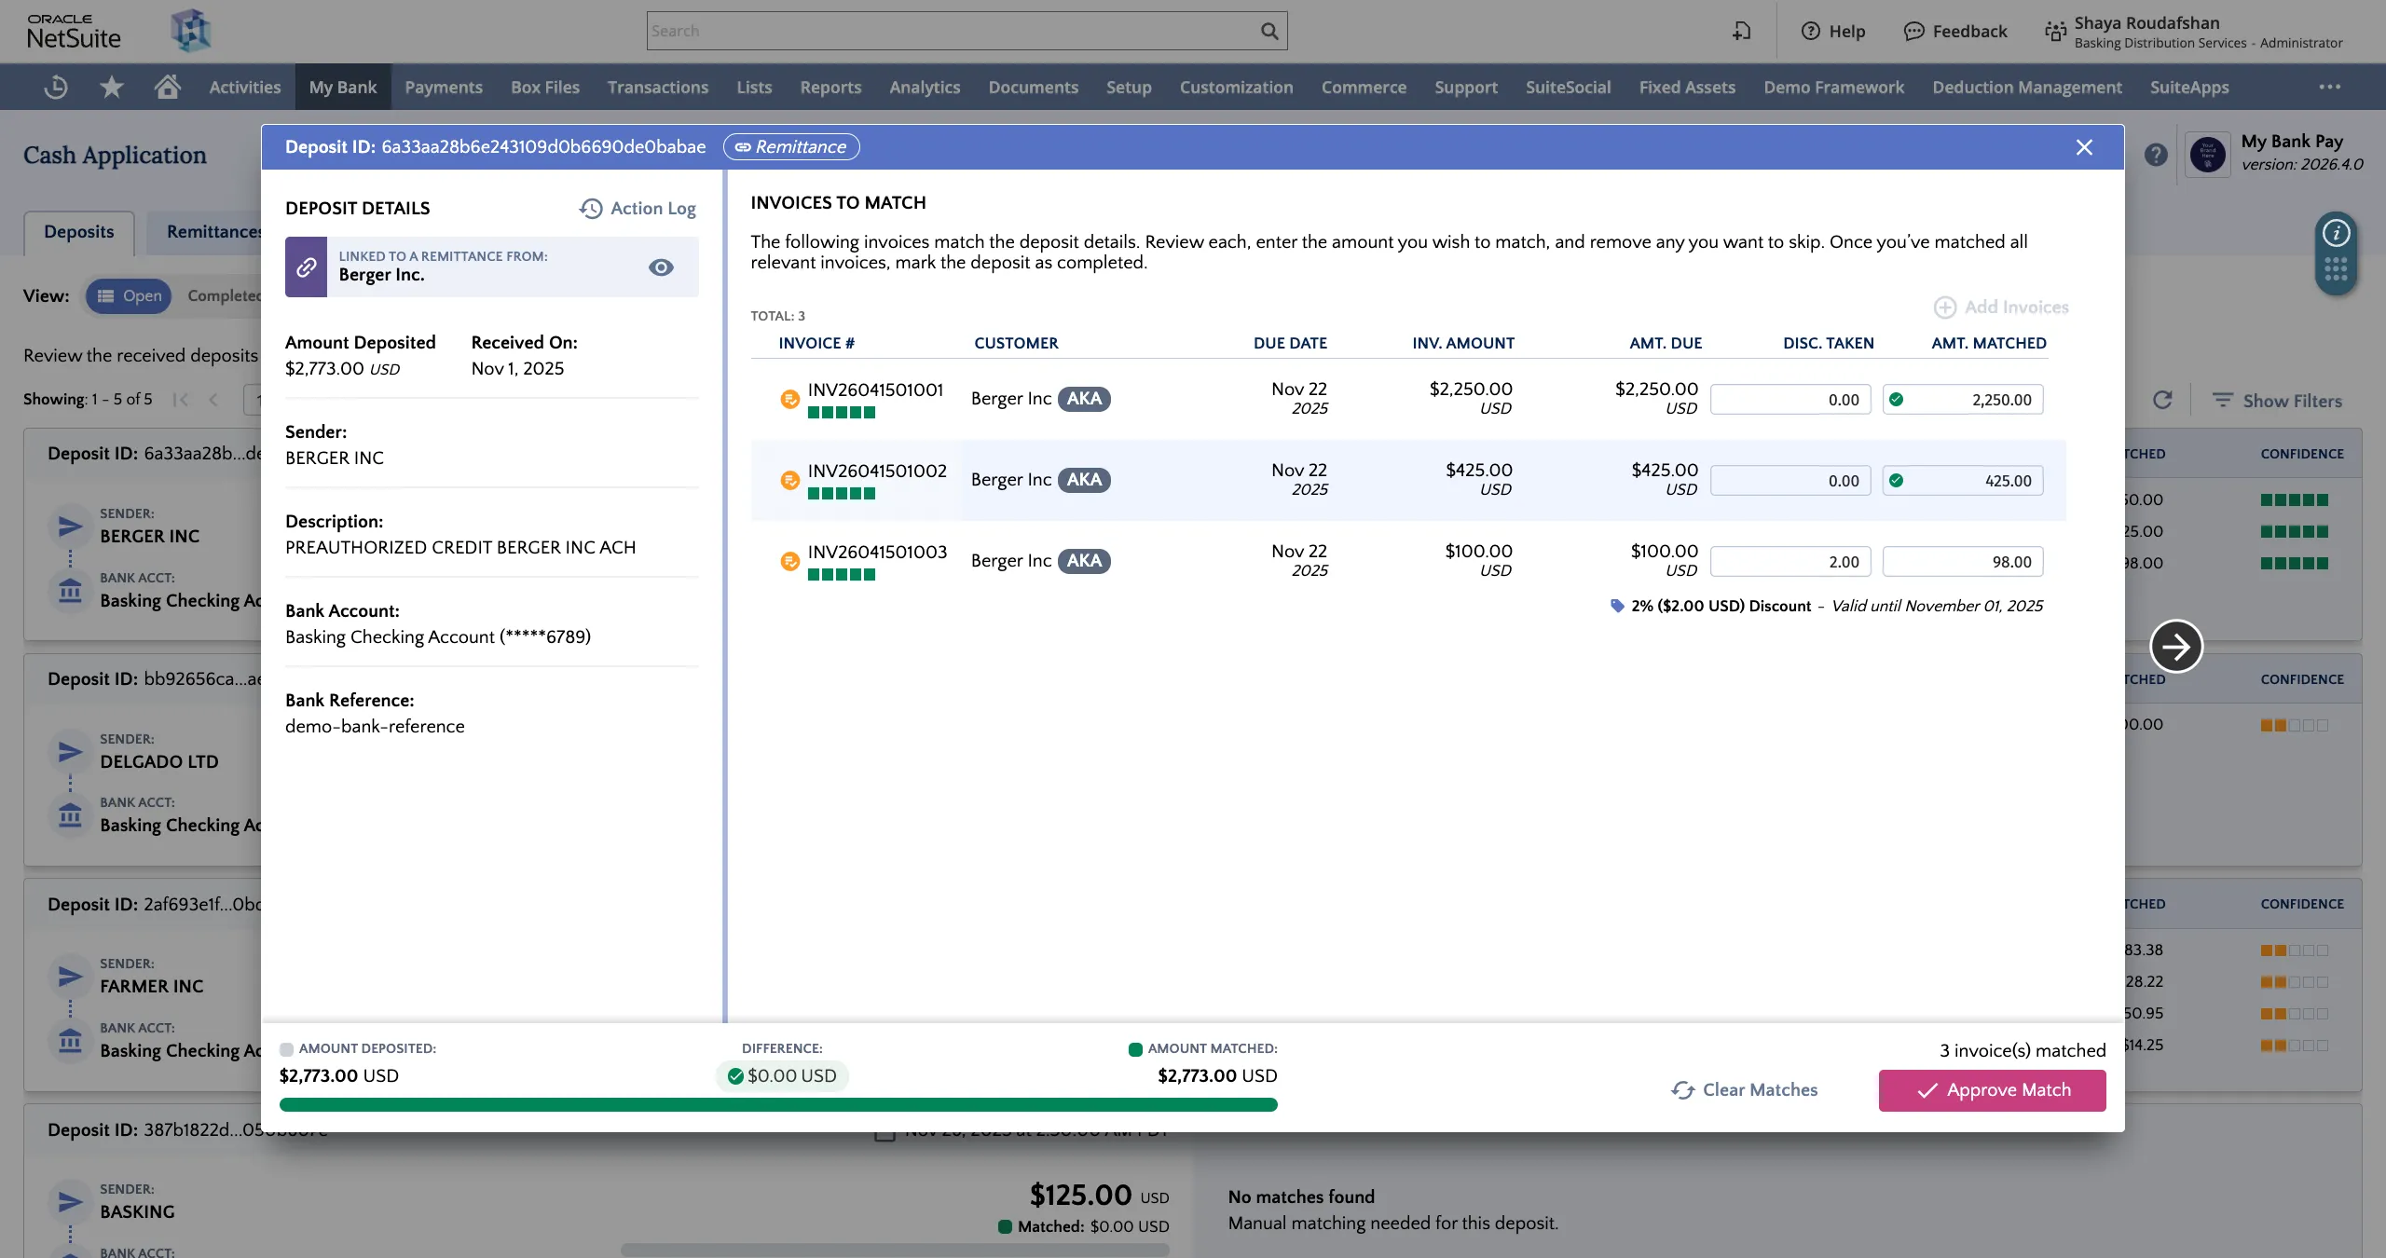The height and width of the screenshot is (1258, 2386).
Task: Click Disc. Taken field for INV26041501001
Action: coord(1790,400)
